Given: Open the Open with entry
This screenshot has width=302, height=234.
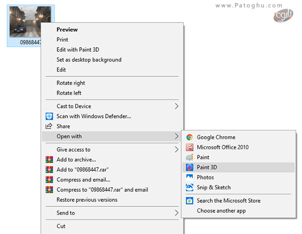Looking at the screenshot, I should coord(112,136).
